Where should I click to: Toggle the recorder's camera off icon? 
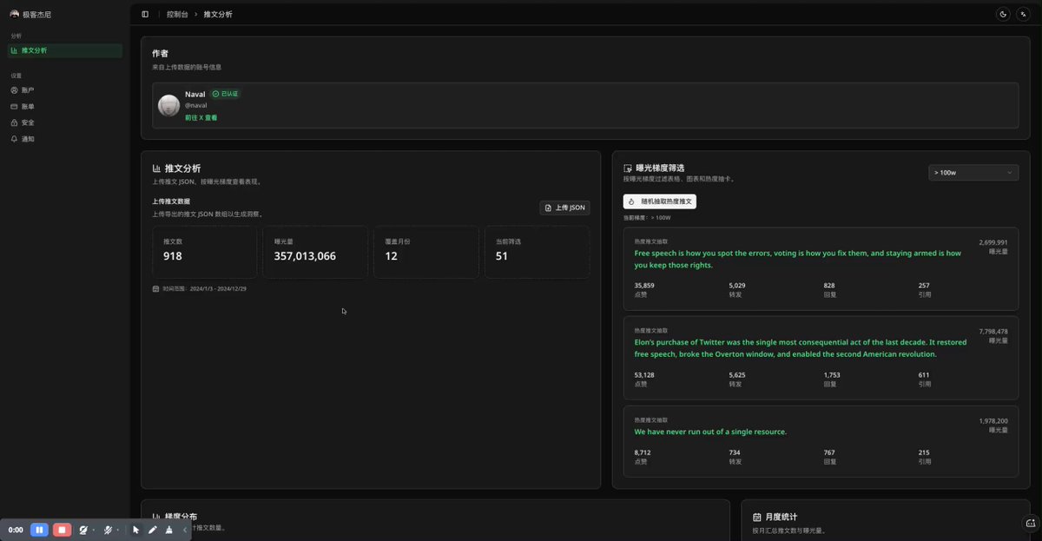(83, 530)
